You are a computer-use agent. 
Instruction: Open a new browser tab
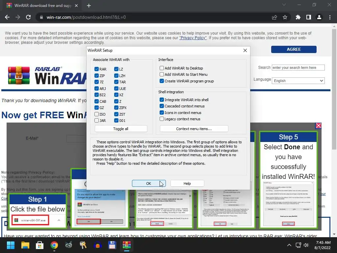pos(89,6)
